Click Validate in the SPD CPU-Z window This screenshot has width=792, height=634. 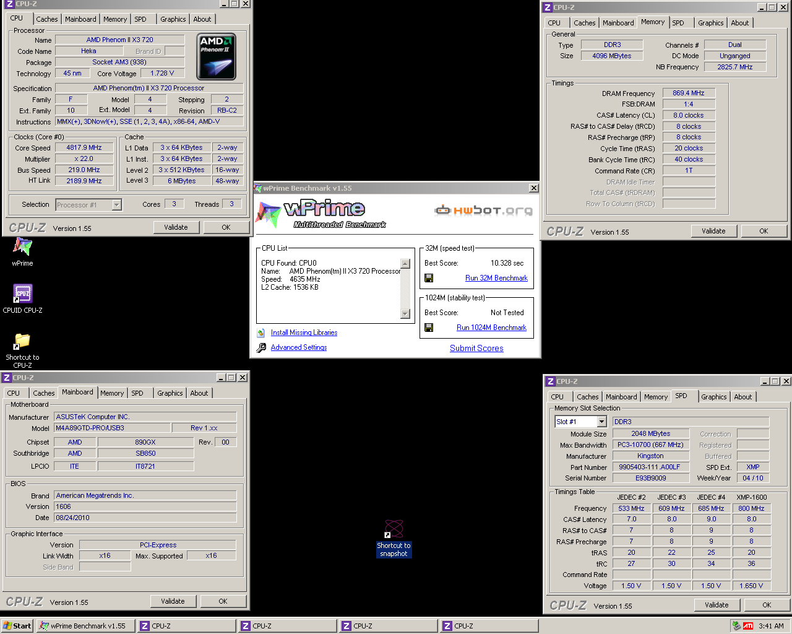(717, 605)
